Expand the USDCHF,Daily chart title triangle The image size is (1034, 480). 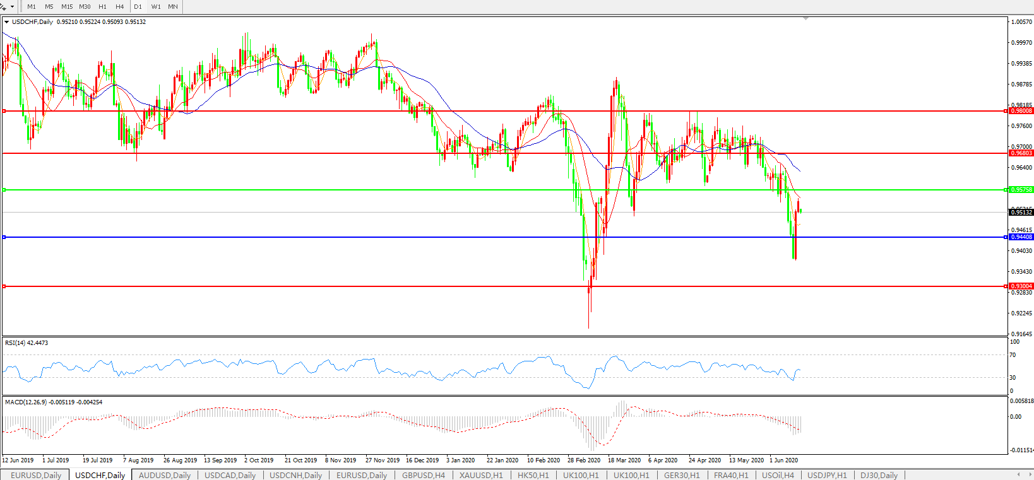tap(6, 22)
